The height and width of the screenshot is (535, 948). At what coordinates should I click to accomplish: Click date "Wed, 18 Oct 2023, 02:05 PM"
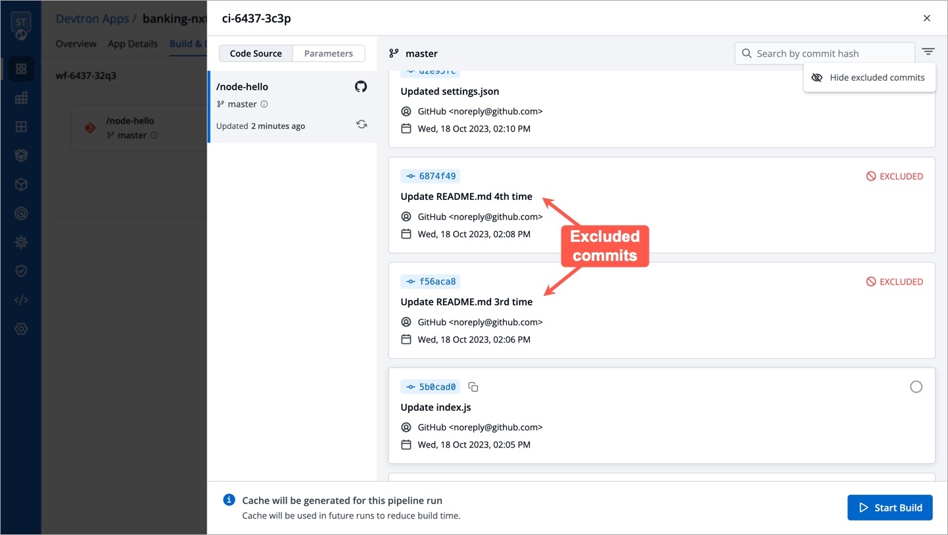click(x=474, y=444)
